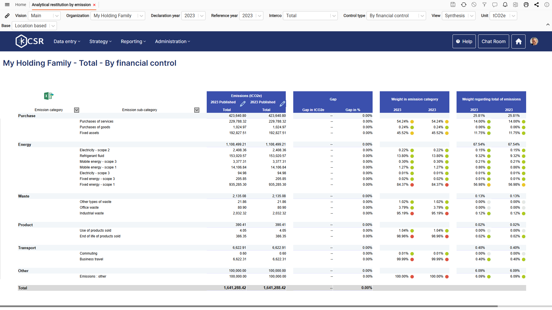
Task: Switch to the Home tab
Action: [x=20, y=5]
